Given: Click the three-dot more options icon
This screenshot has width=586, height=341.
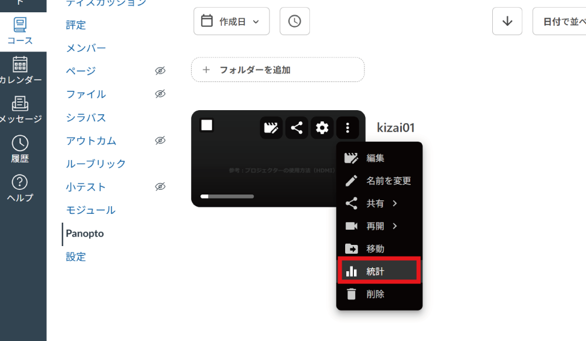Looking at the screenshot, I should (347, 128).
